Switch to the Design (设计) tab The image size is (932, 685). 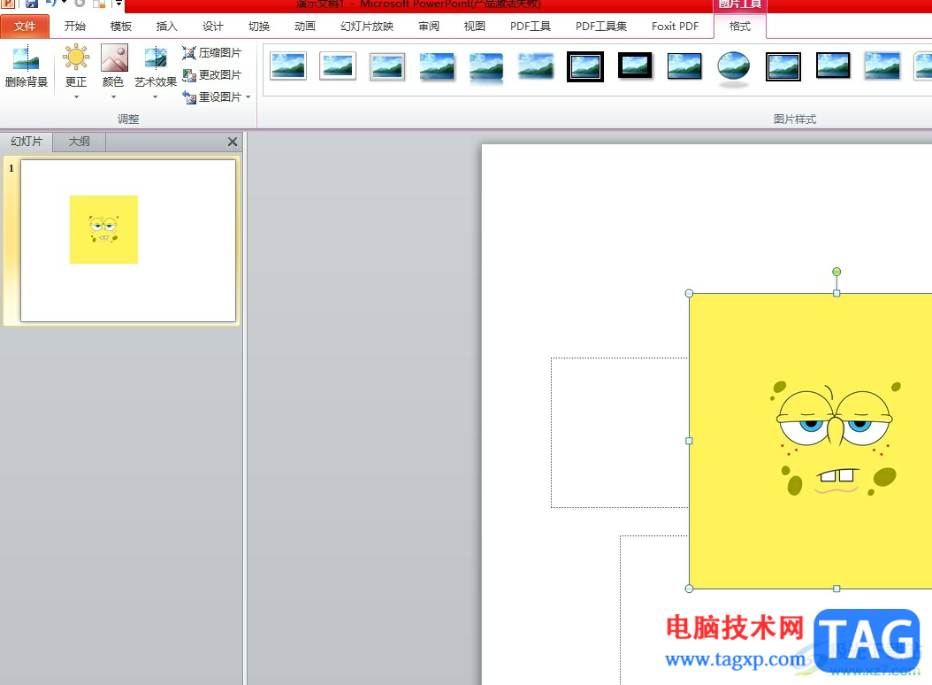click(x=212, y=27)
